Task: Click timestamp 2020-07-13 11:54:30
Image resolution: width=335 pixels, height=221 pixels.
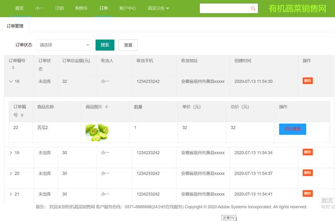Action: coord(253,81)
